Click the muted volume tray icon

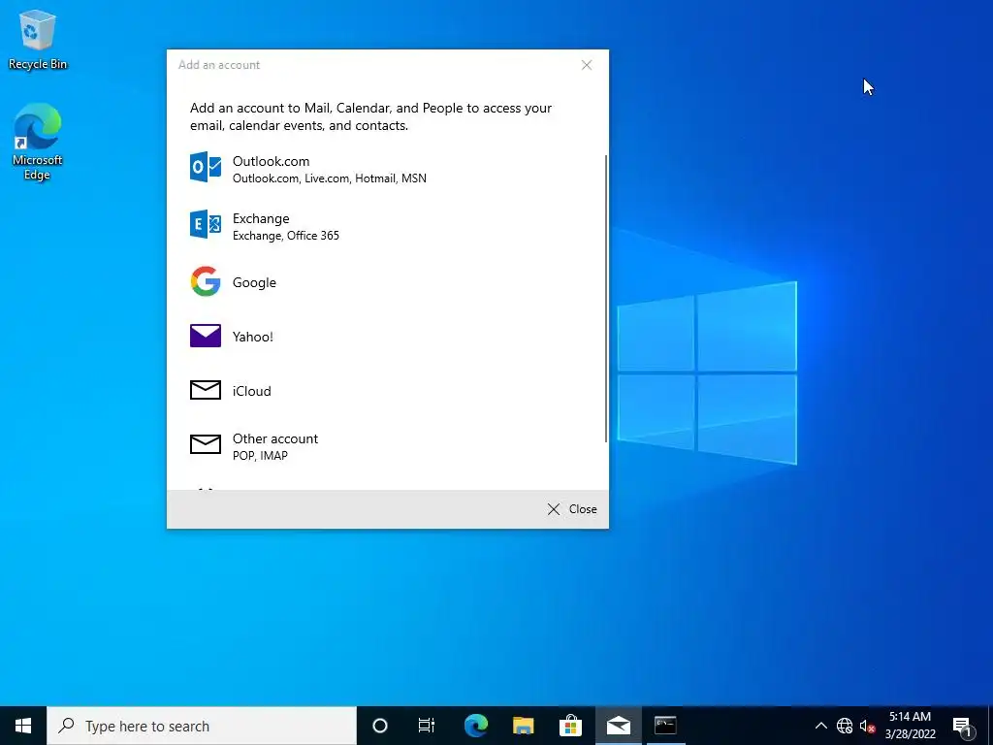[867, 726]
